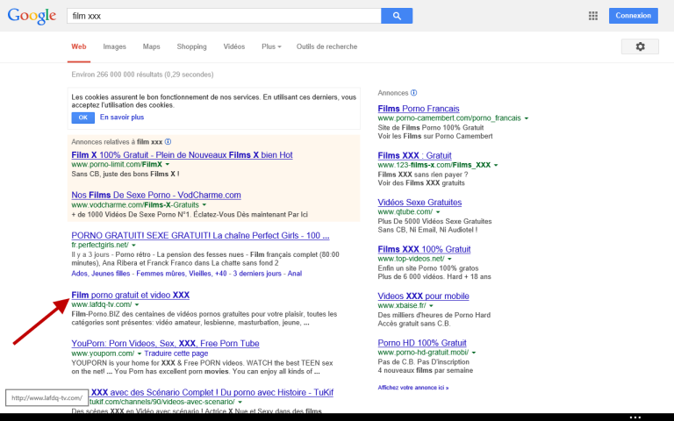The height and width of the screenshot is (421, 674).
Task: Switch to the Maps tab
Action: coord(151,46)
